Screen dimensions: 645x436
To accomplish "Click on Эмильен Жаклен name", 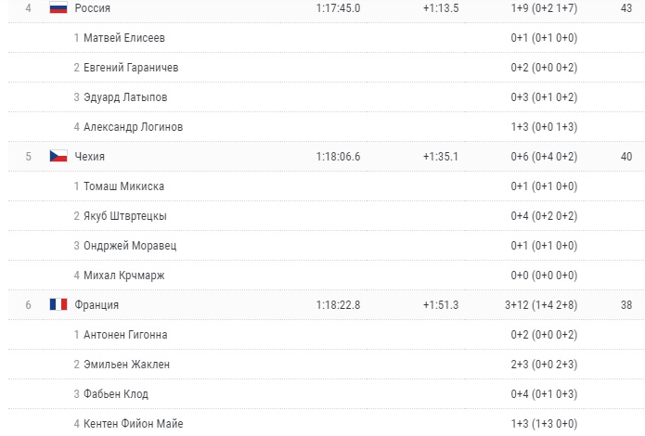I will click(x=126, y=365).
